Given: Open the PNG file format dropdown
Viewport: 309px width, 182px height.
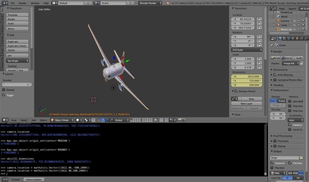Looking at the screenshot, I should tap(278, 173).
